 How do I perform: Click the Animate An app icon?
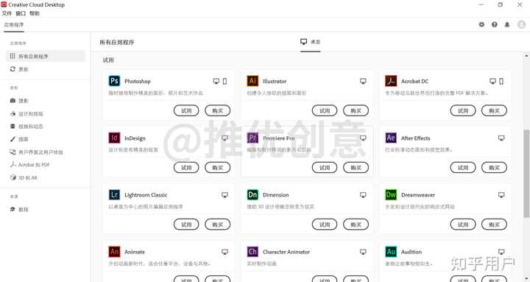pyautogui.click(x=114, y=252)
